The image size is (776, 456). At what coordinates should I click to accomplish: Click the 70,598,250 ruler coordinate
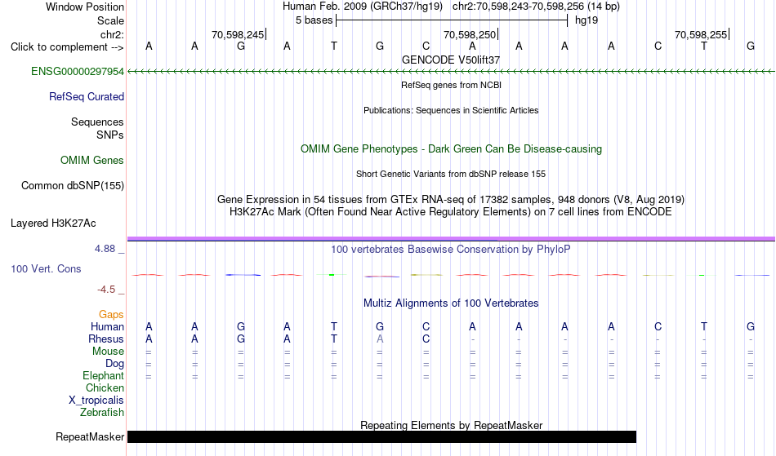[469, 34]
